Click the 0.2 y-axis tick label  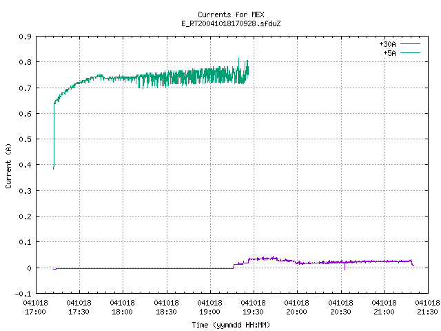coord(25,217)
